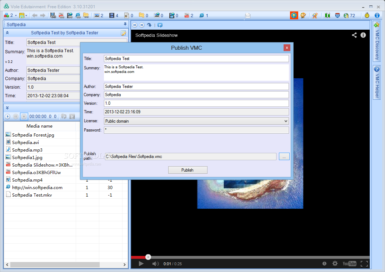Add online video link globe filmstrip icon

[x=70, y=15]
